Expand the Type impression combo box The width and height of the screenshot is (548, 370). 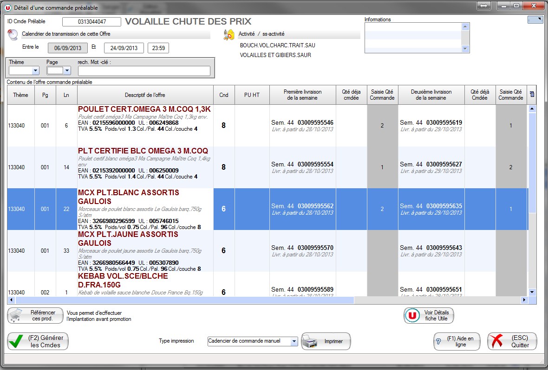[294, 341]
